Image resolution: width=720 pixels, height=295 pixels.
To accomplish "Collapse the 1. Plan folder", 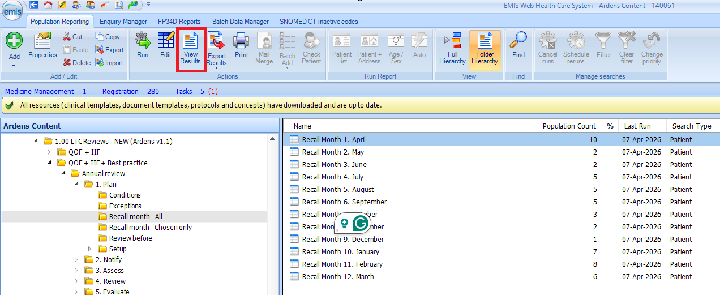I will pyautogui.click(x=76, y=185).
